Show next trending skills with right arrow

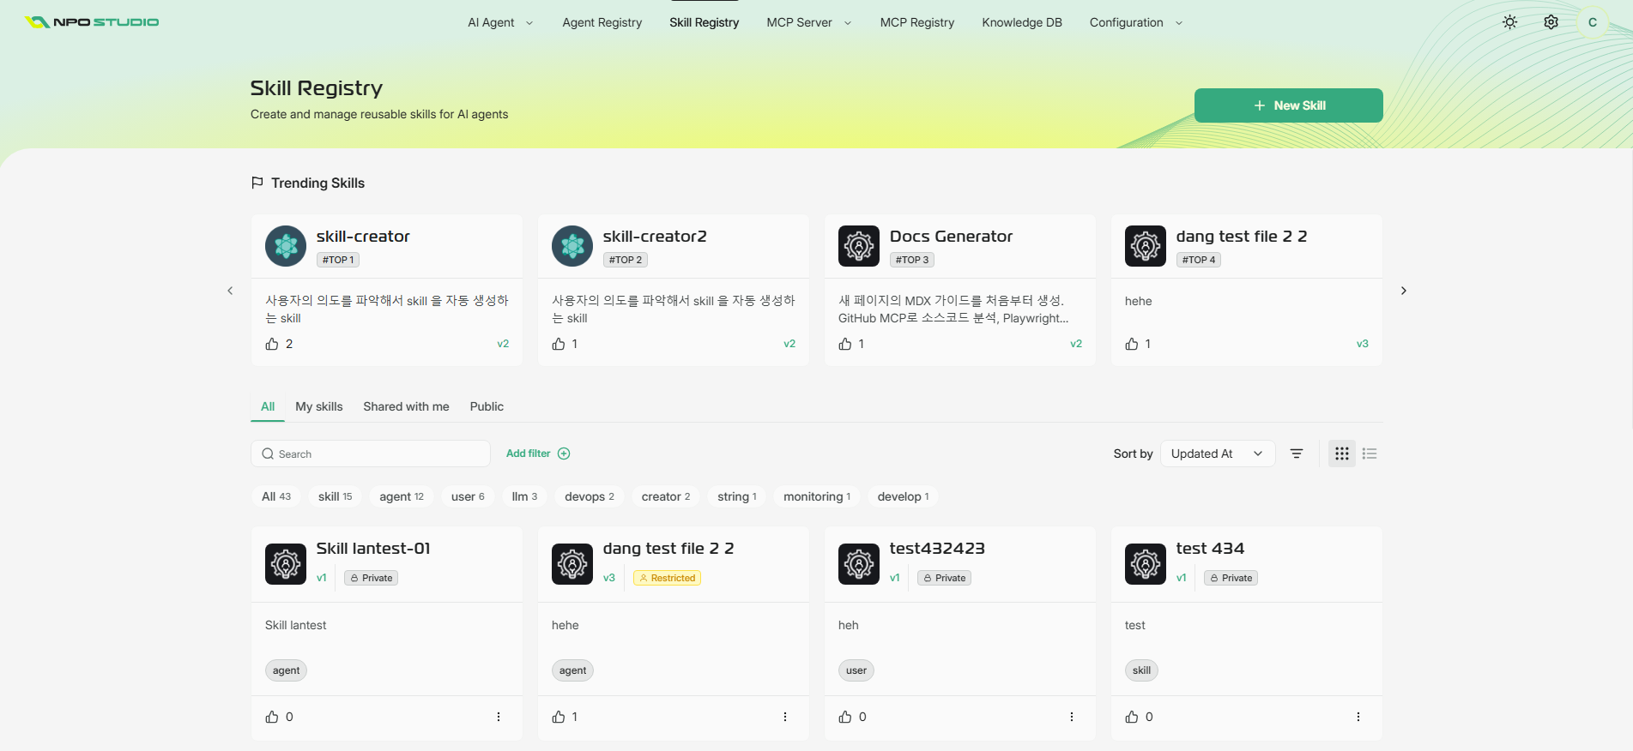point(1404,291)
